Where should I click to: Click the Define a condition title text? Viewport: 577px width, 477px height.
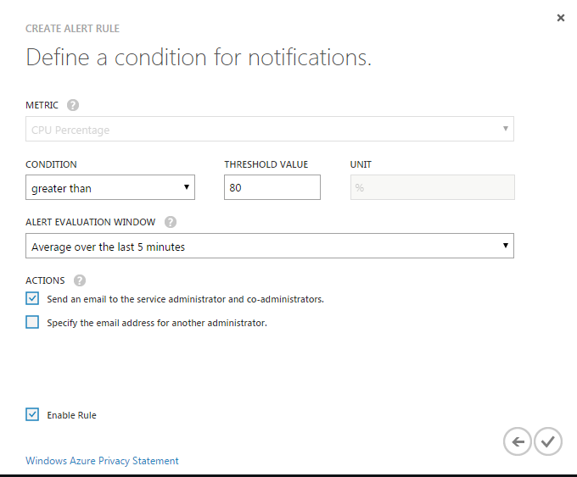pos(199,58)
